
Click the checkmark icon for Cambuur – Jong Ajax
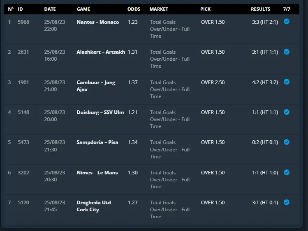point(286,82)
